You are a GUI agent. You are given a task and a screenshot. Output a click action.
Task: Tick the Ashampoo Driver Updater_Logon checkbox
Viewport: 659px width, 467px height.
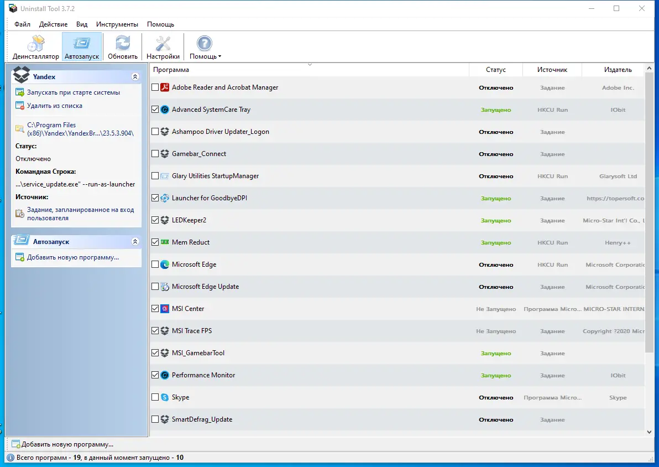click(155, 132)
